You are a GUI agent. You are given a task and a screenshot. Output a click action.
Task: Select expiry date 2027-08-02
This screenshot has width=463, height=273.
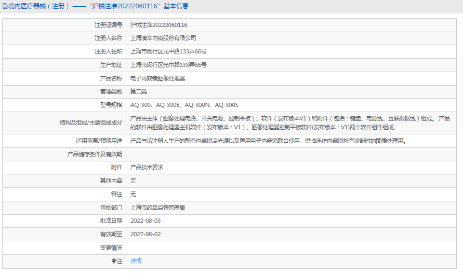145,235
